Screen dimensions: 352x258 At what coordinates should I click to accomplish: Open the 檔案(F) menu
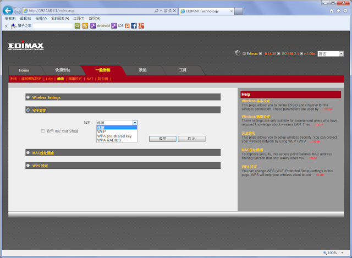coord(10,18)
